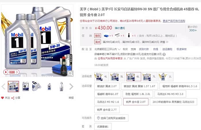Expand delivery address 北京朝阳区三环以内 dropdown
This screenshot has width=201, height=130.
point(107,49)
